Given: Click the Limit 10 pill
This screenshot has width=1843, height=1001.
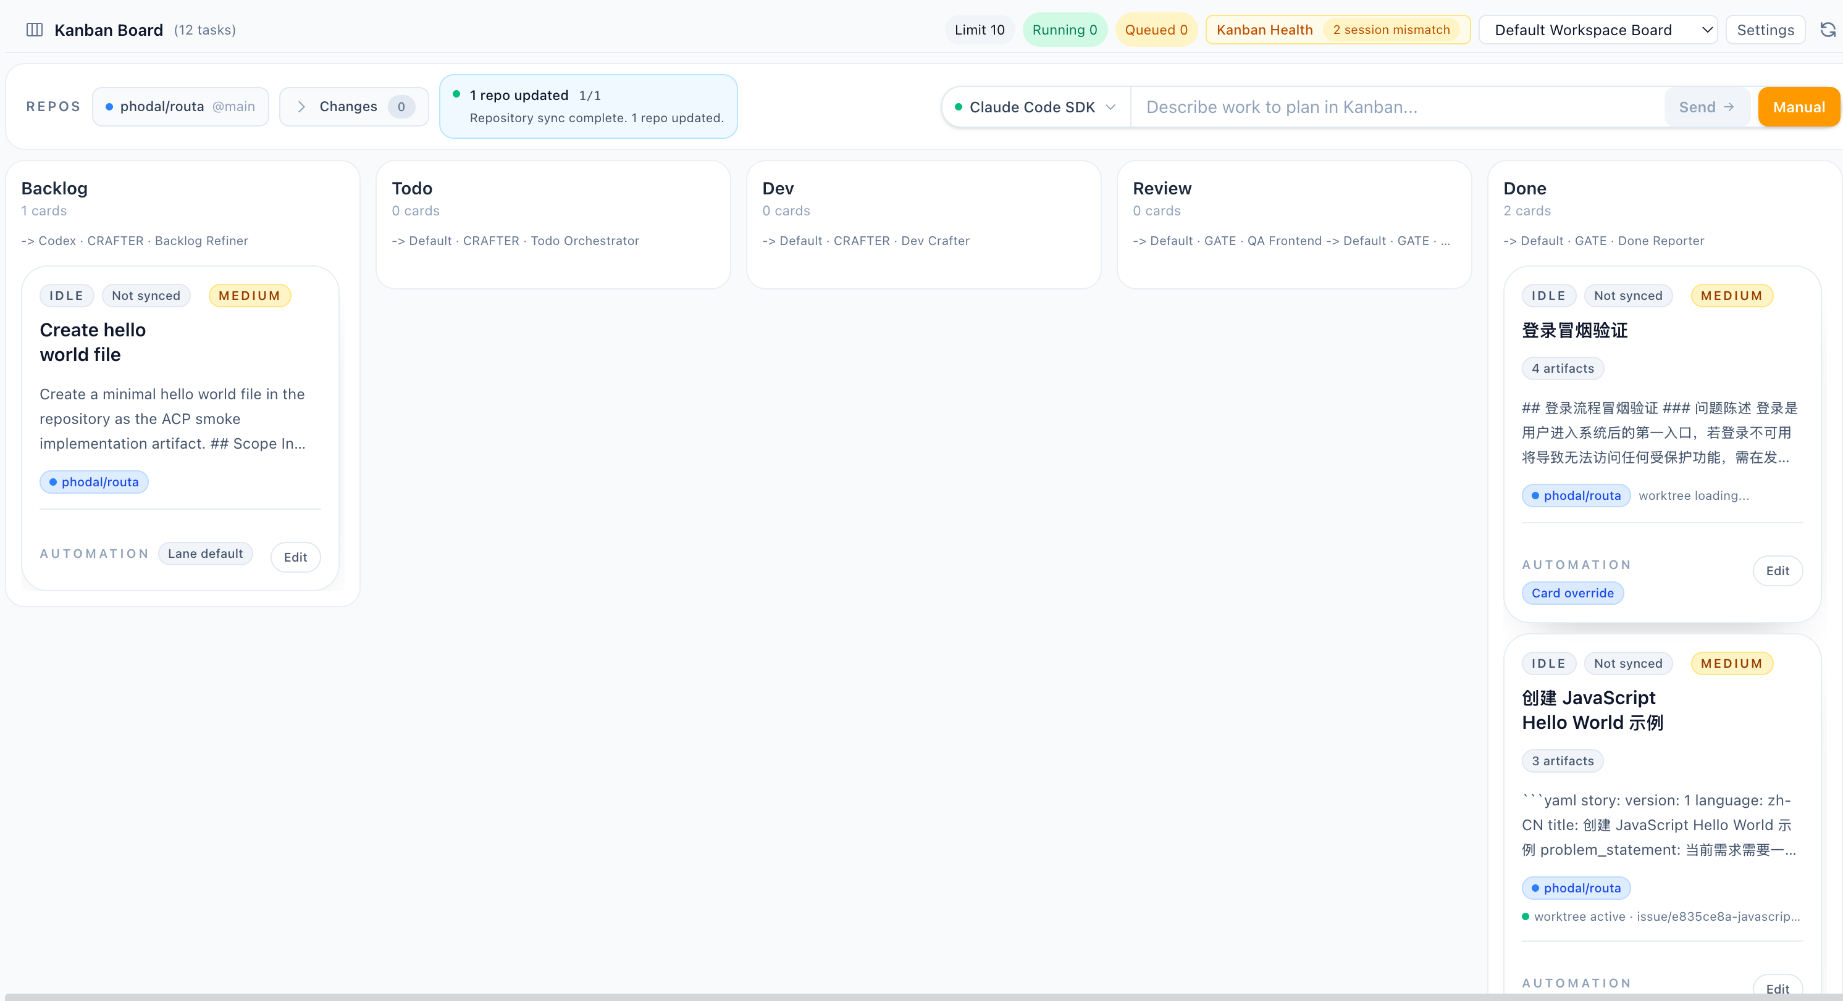Looking at the screenshot, I should coord(980,30).
